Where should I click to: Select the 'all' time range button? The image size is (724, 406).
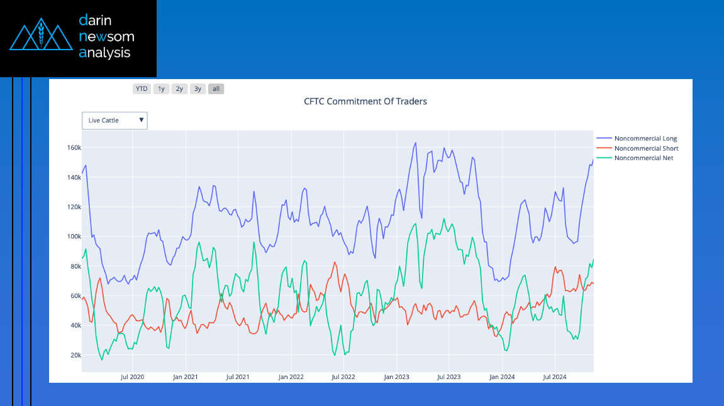coord(216,89)
